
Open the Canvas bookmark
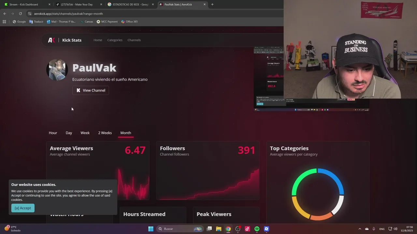coord(86,22)
